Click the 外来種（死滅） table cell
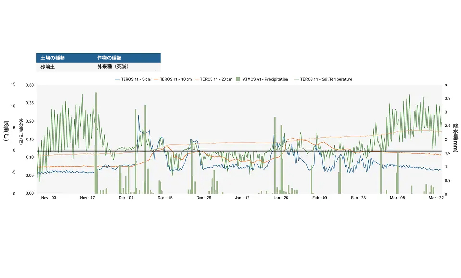This screenshot has width=461, height=278. [113, 67]
